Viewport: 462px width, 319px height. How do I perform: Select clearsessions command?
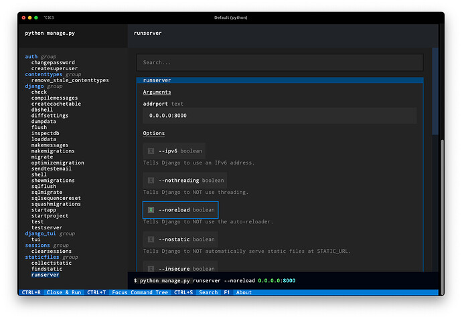(x=52, y=251)
